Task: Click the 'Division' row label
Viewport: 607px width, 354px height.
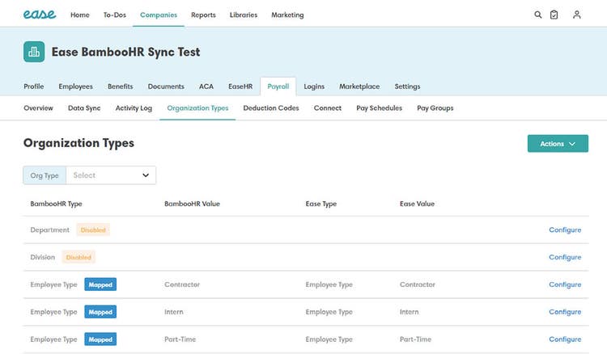Action: (43, 257)
